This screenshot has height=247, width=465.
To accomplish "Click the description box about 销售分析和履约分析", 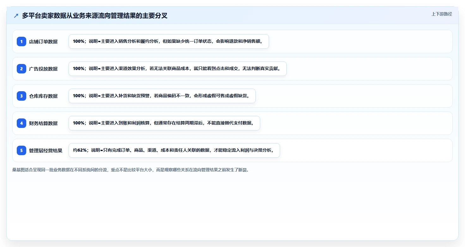I will [169, 41].
